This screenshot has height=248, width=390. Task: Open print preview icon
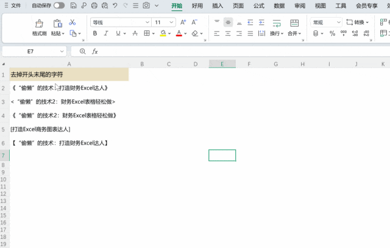pos(105,5)
